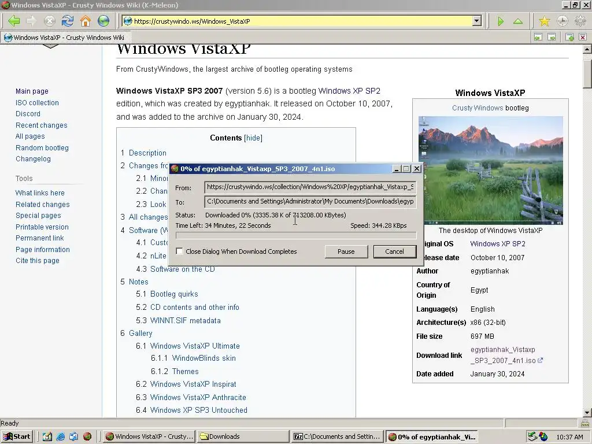Switch to 7-Zip C:\Documents taskbar button
592x444 pixels.
pos(338,436)
